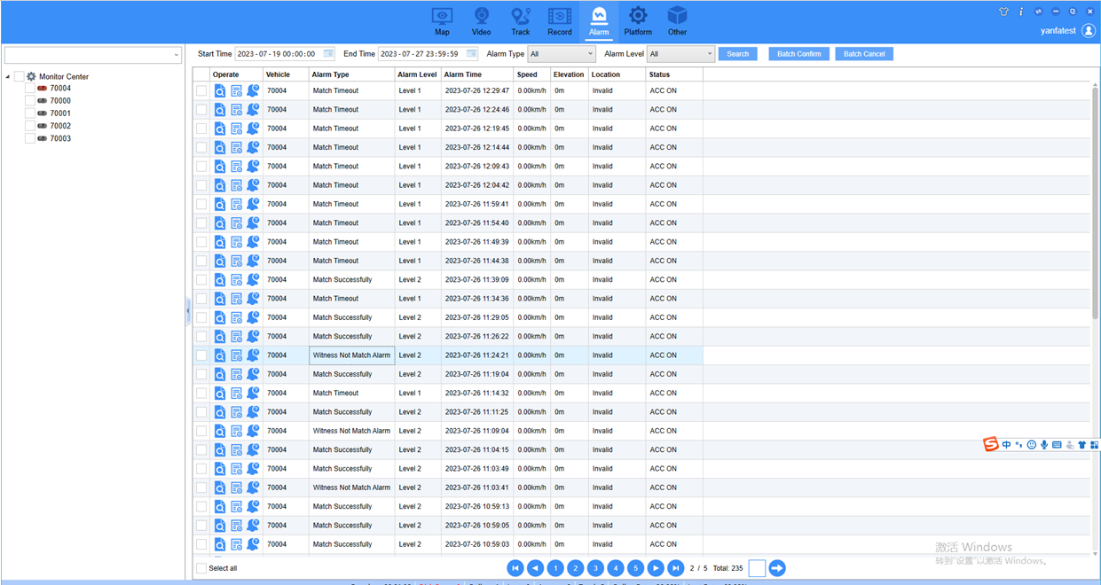This screenshot has width=1101, height=585.
Task: Switch to the Map tab
Action: [442, 21]
